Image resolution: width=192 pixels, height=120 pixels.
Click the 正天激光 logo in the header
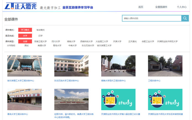point(21,6)
